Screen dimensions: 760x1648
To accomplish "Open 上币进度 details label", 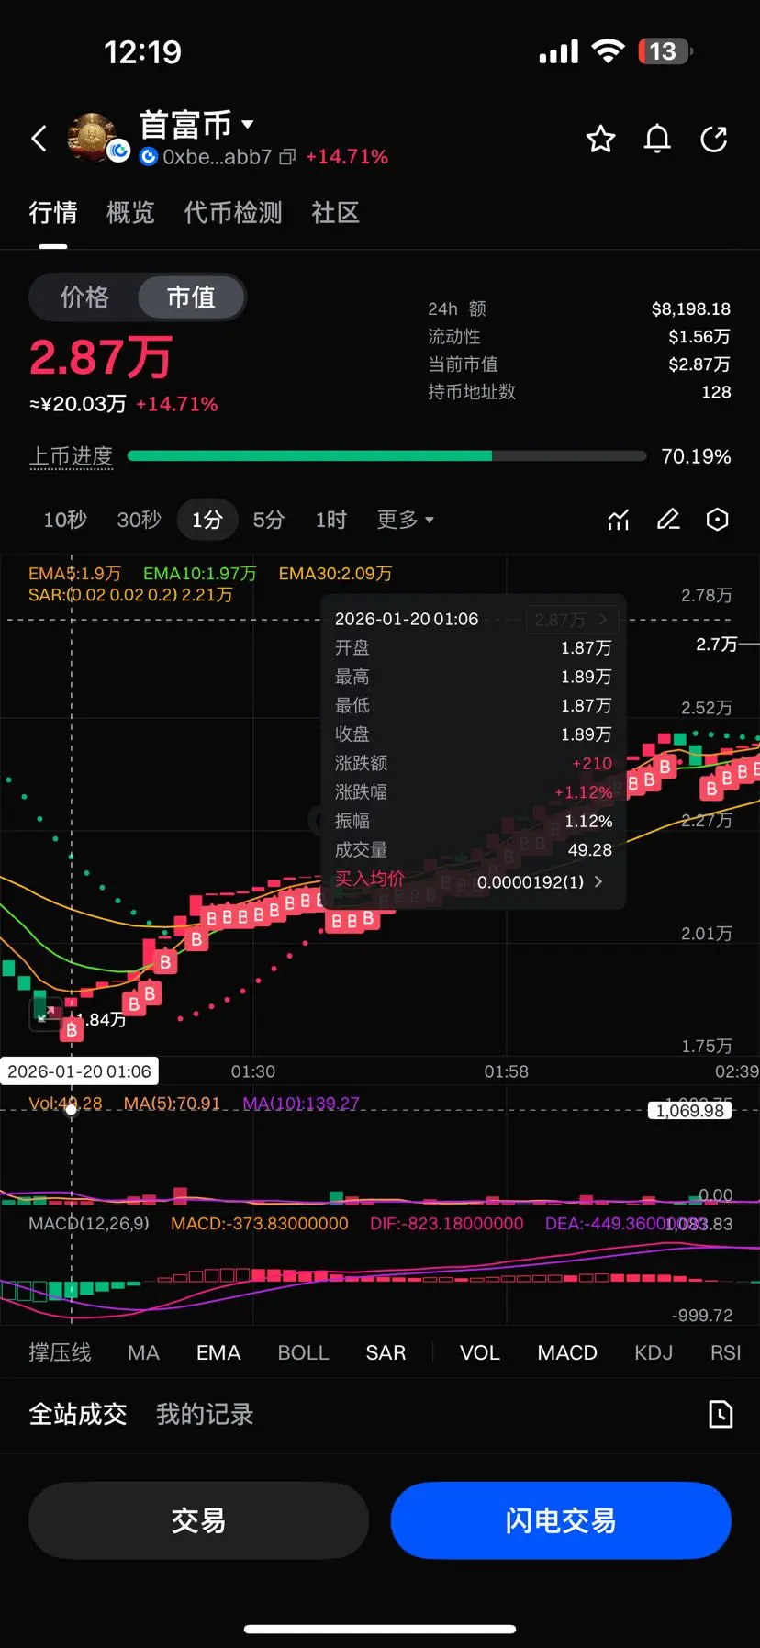I will (72, 456).
